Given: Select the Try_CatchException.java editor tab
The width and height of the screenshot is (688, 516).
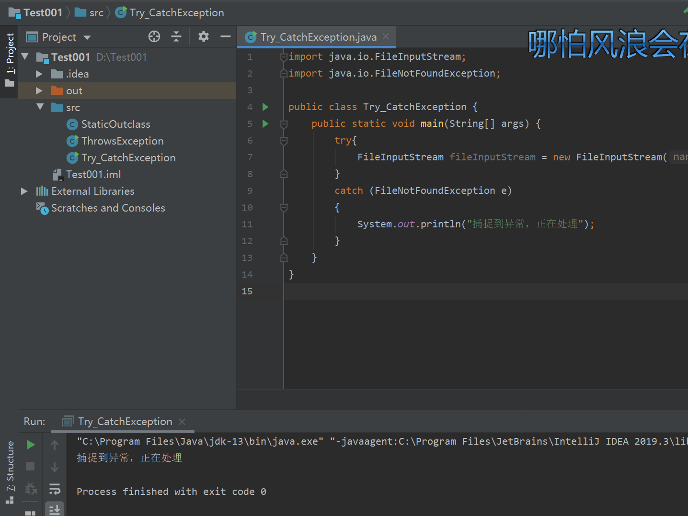Looking at the screenshot, I should click(316, 37).
